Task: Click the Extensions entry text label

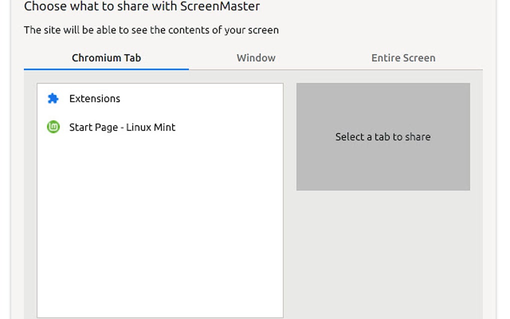Action: click(94, 98)
